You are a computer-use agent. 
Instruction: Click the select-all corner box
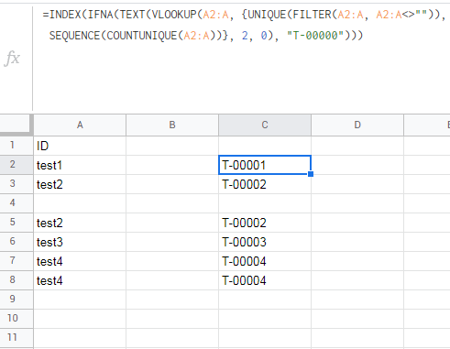coord(16,125)
